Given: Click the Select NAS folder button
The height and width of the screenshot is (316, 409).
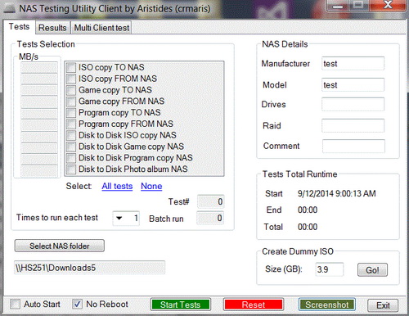Looking at the screenshot, I should coord(60,246).
